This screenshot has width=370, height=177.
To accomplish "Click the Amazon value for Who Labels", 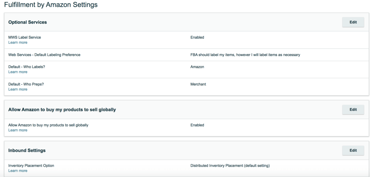I will [197, 67].
